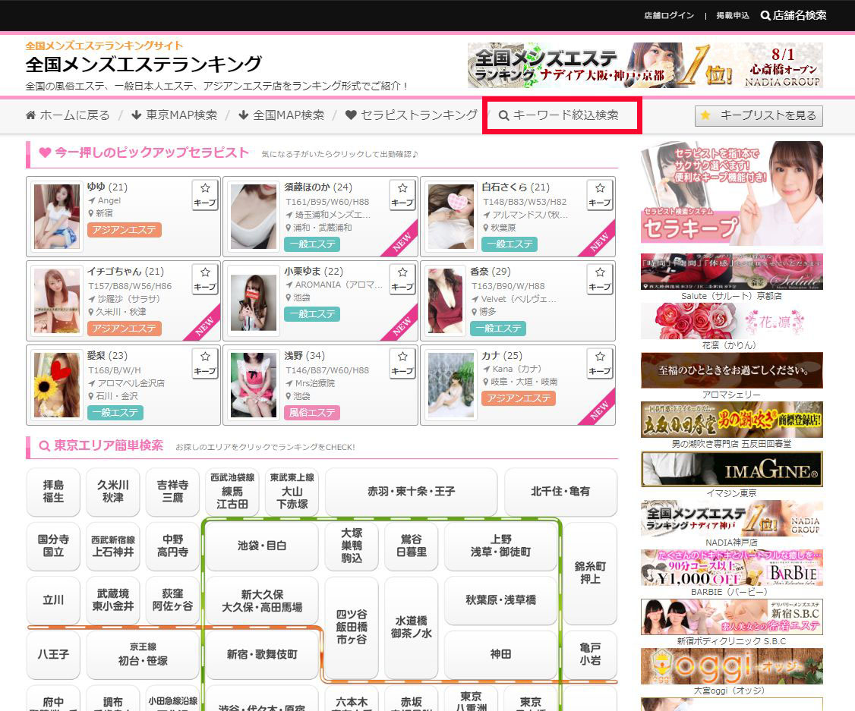Select 立川 area
The image size is (855, 711).
tap(53, 600)
